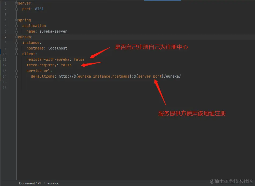
Task: Click the http:// prefix in defaultZone value
Action: tap(66, 76)
